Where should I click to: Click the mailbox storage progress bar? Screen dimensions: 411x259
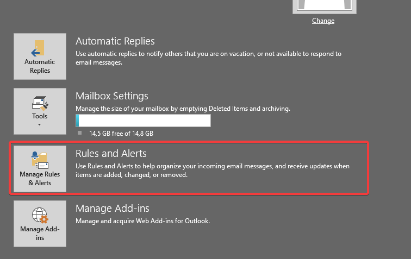143,121
